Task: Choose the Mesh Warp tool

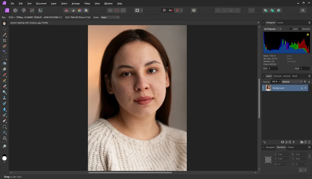Action: pos(4,138)
